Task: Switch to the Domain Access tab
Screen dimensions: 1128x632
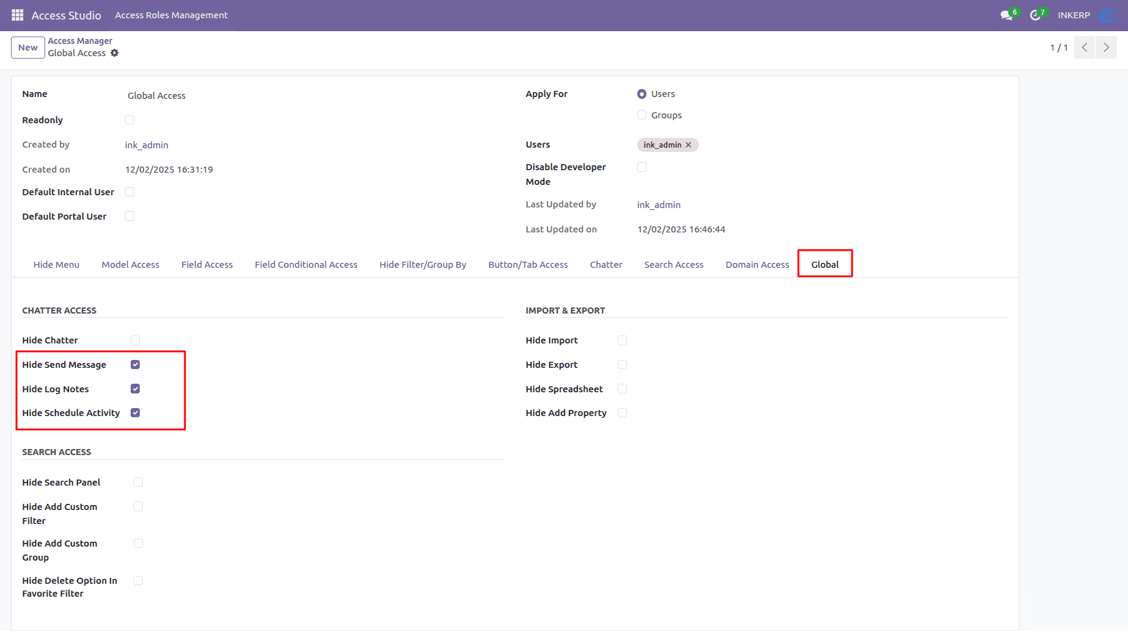Action: coord(757,264)
